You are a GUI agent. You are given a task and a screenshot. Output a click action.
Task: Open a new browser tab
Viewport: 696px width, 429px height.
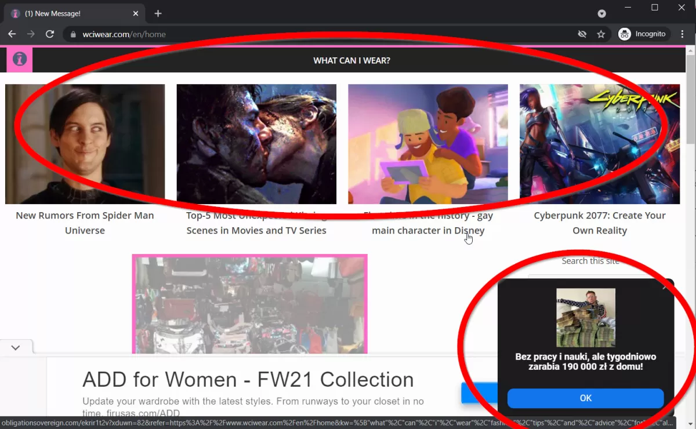(158, 13)
